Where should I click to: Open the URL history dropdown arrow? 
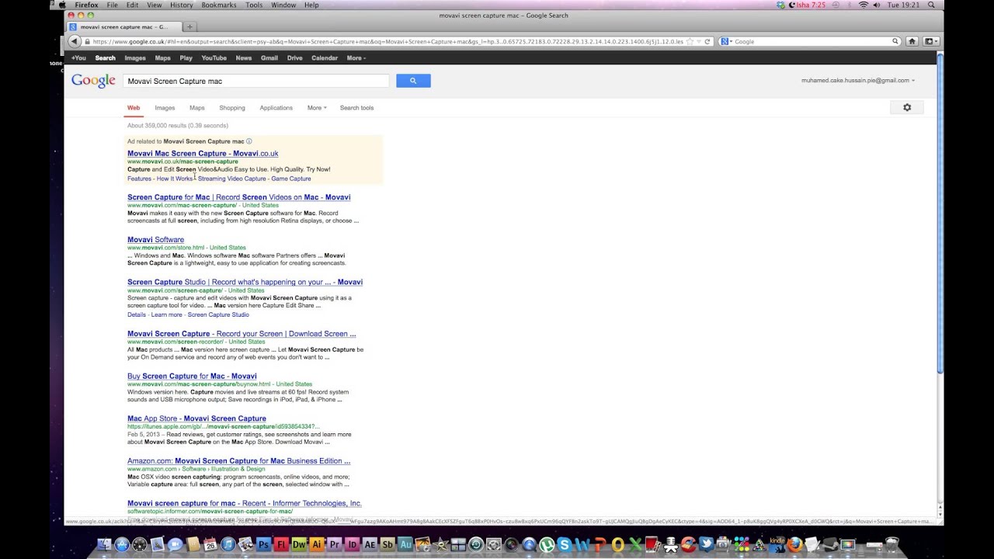coord(698,41)
